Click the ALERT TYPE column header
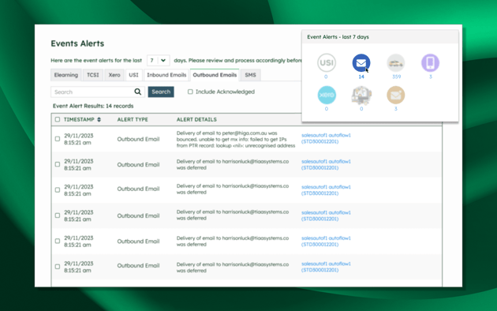 [133, 119]
